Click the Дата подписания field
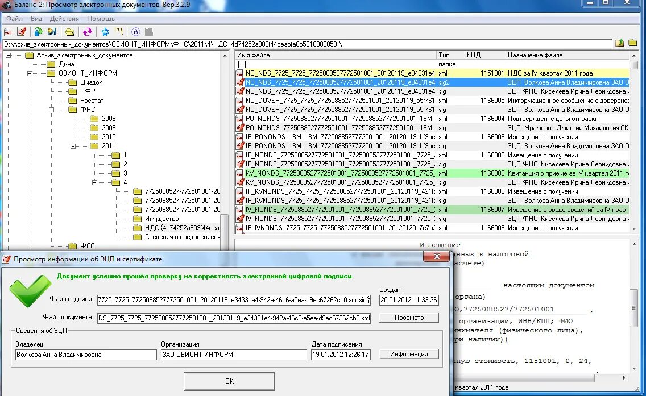This screenshot has height=396, width=646. pyautogui.click(x=341, y=355)
